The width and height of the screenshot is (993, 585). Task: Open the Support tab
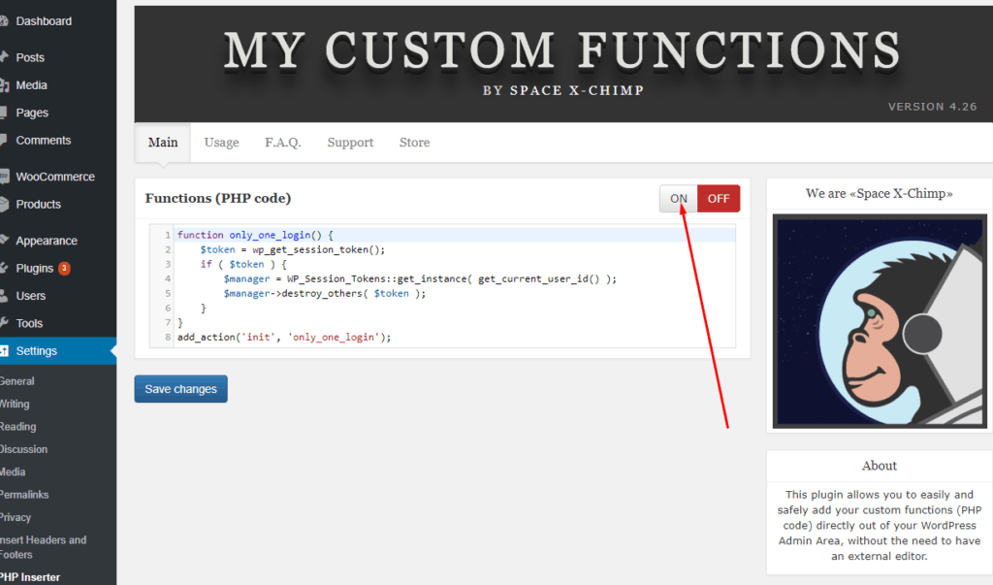pos(350,143)
